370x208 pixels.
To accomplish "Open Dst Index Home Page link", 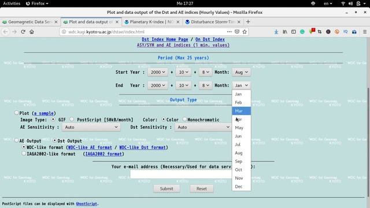I will (x=165, y=39).
